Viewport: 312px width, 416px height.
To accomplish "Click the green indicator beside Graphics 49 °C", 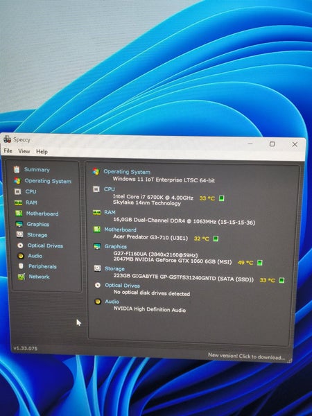I will coord(260,263).
